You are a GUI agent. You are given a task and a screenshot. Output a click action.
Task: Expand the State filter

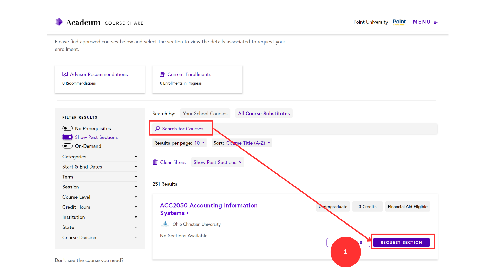[100, 227]
